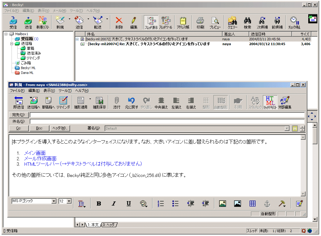Toggle bulleted list formatting
Image resolution: width=321 pixels, height=236 pixels.
coord(176,204)
